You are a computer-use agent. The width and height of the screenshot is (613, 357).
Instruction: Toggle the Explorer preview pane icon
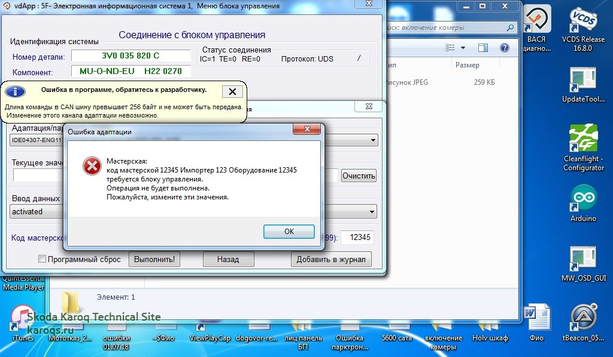coord(484,48)
